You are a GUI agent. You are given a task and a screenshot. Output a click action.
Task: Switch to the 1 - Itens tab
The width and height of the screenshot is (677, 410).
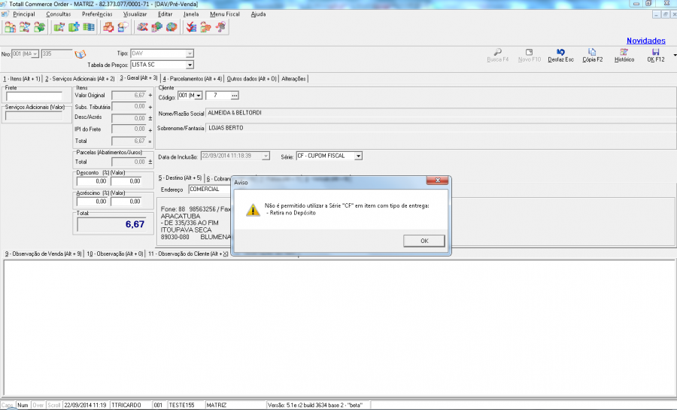[21, 78]
